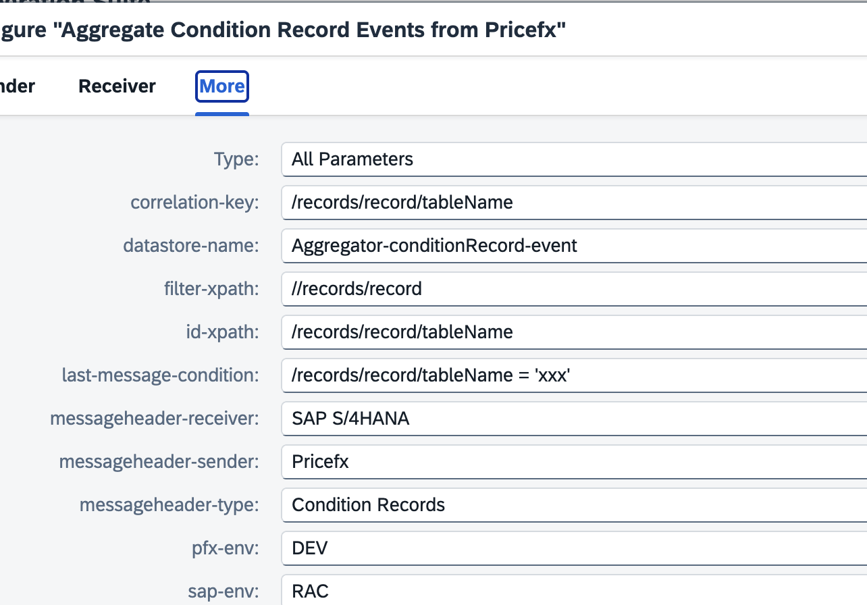Click the 'Type:' label text
867x605 pixels.
[x=236, y=159]
